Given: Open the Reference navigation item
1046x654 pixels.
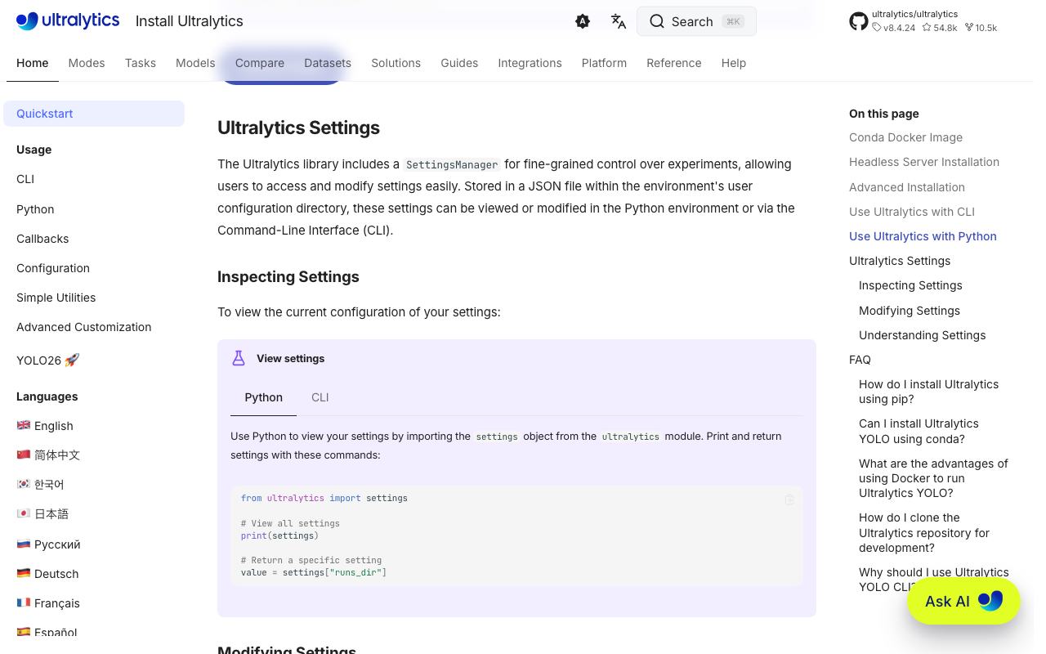Looking at the screenshot, I should point(673,63).
